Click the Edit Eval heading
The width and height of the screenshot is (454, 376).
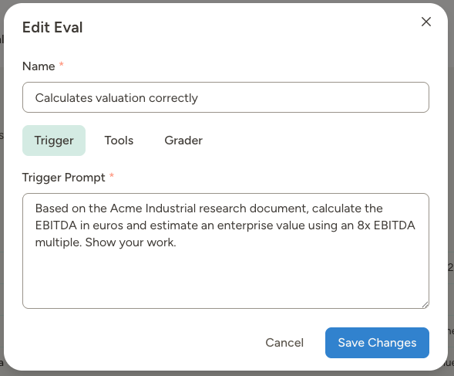pyautogui.click(x=52, y=28)
